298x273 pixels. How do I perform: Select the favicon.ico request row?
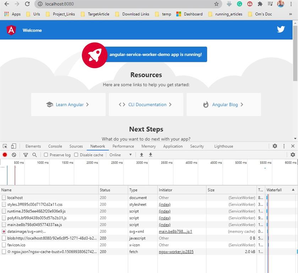[x=132, y=245]
